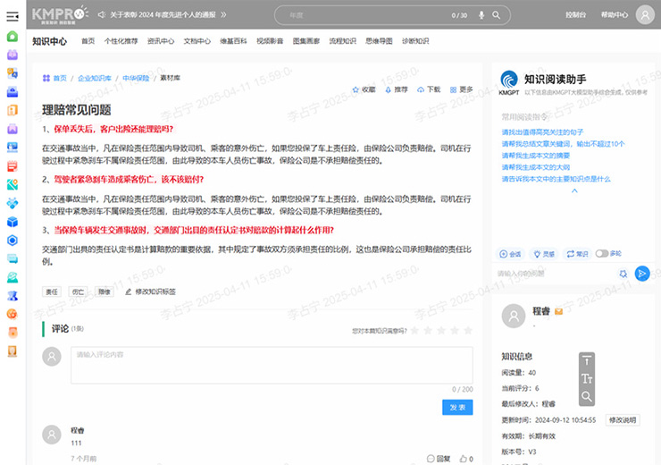
Task: Open the 思维导图 tab
Action: point(379,41)
